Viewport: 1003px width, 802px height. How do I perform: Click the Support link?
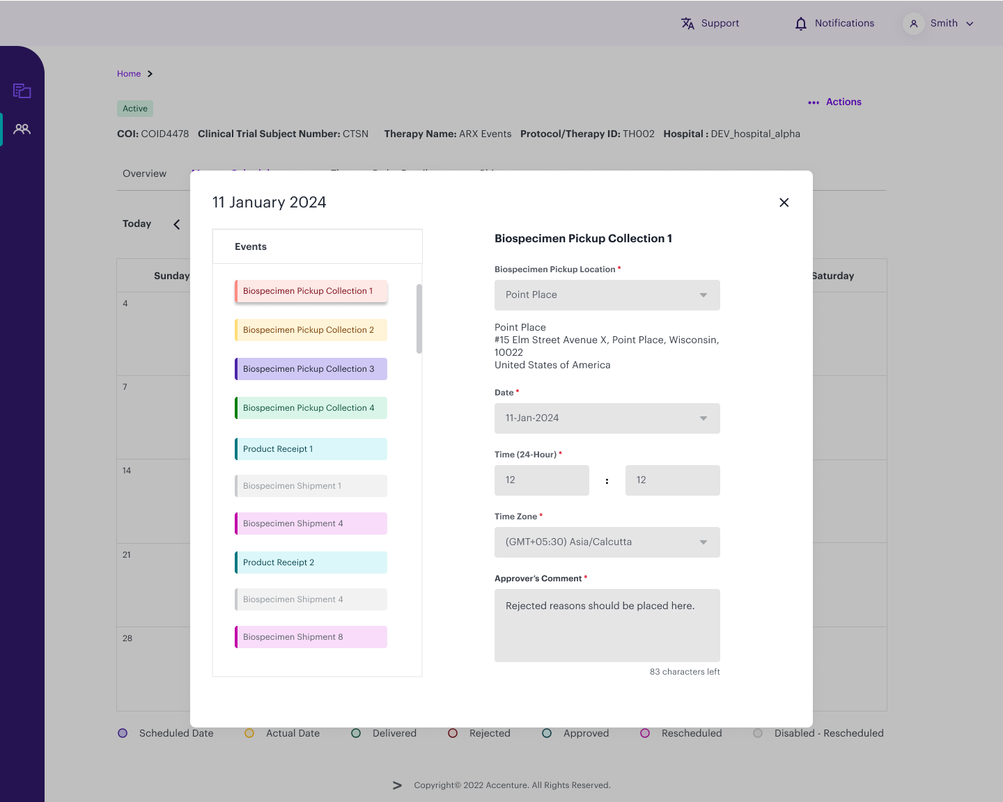[720, 23]
